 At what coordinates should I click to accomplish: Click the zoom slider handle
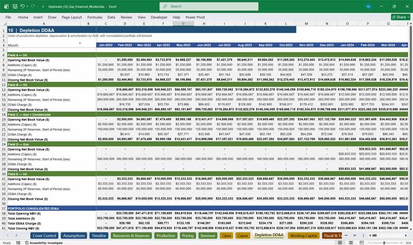[x=384, y=243]
